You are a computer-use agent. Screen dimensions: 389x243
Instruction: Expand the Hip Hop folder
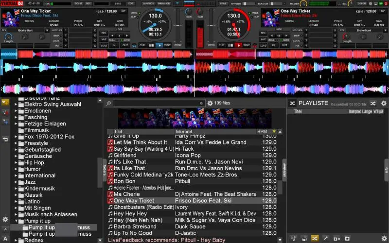point(16,163)
